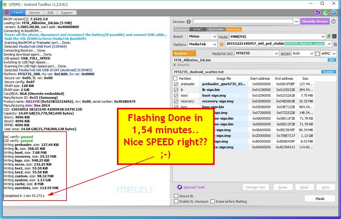Open the hamburger main menu
341x219 pixels.
(7, 12)
